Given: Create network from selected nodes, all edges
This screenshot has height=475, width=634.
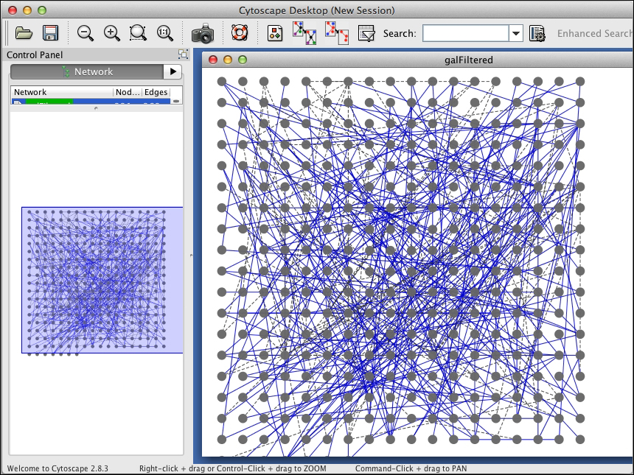Looking at the screenshot, I should pyautogui.click(x=303, y=33).
